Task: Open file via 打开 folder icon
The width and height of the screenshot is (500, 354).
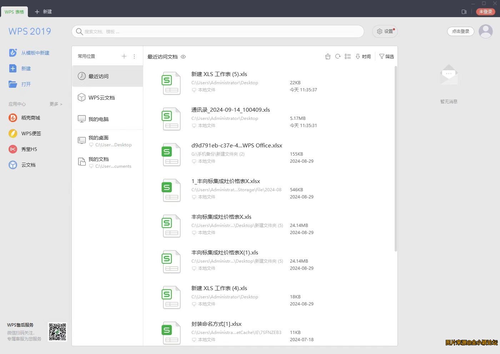Action: (x=13, y=84)
